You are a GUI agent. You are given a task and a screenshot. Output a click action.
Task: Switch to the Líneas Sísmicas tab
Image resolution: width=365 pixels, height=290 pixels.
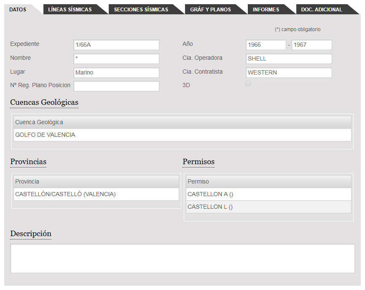pos(70,9)
